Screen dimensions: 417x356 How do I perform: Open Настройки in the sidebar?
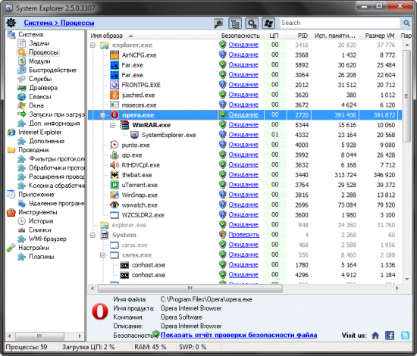pyautogui.click(x=34, y=248)
